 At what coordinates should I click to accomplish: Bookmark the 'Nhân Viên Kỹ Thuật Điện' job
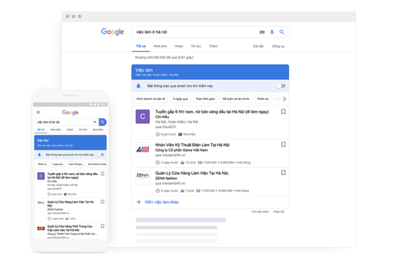coord(283,145)
